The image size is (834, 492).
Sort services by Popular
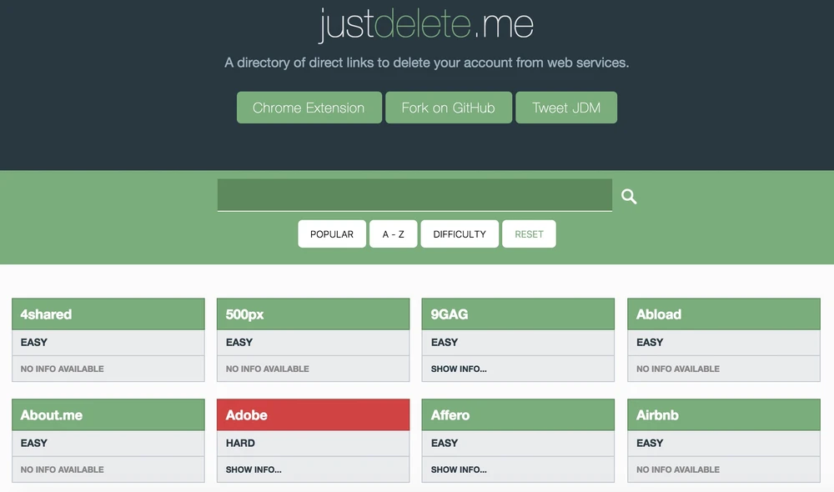(332, 234)
